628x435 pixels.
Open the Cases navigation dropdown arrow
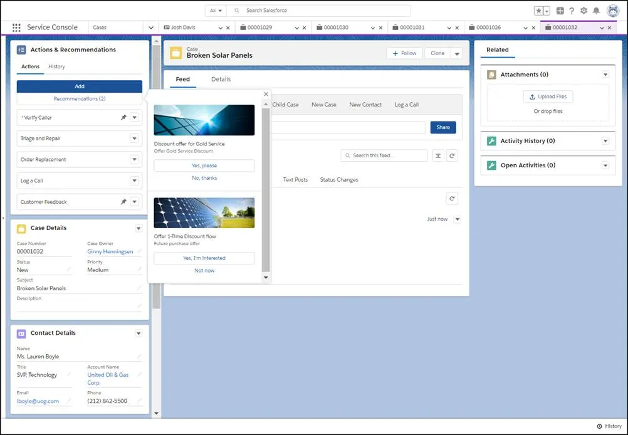(150, 27)
